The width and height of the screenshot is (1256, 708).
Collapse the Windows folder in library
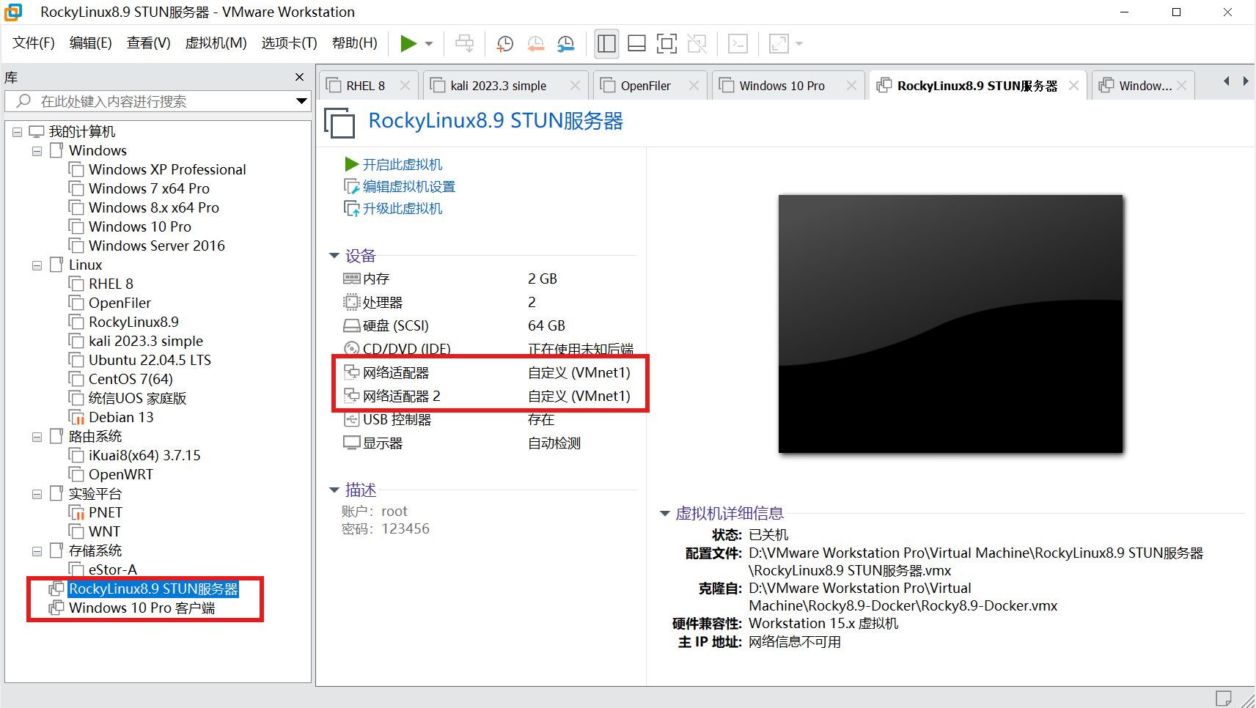click(x=37, y=151)
